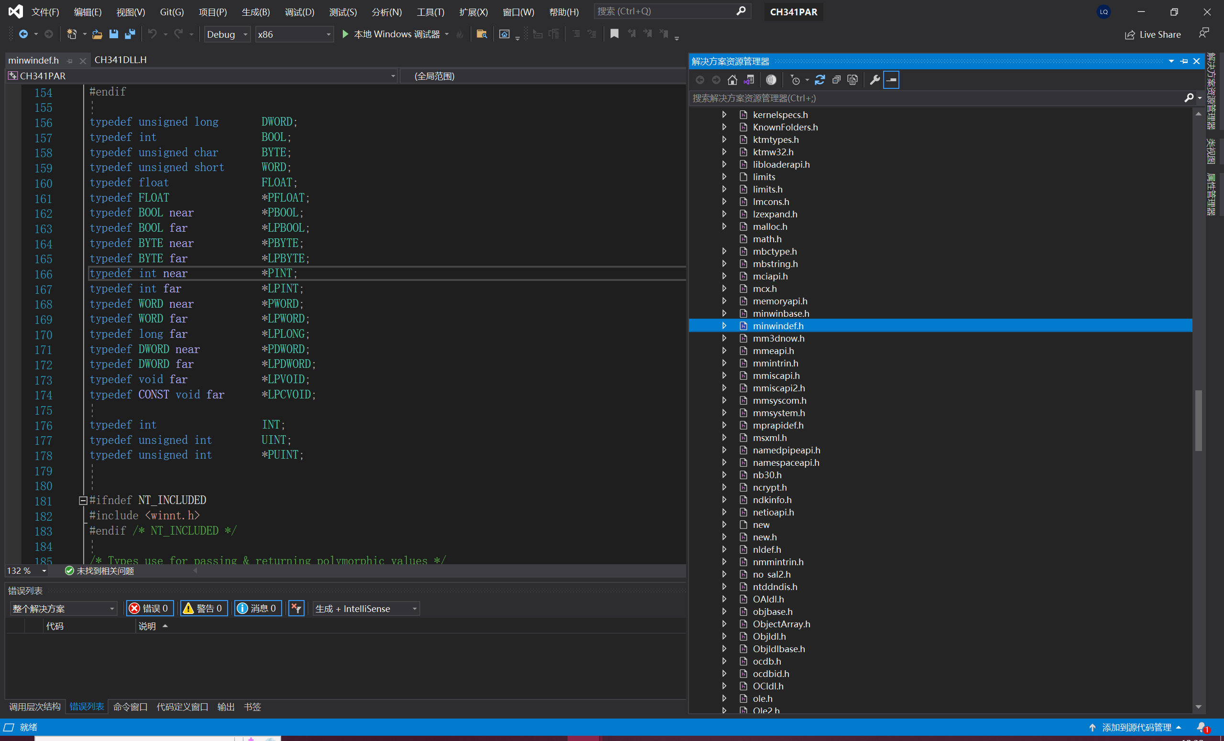Open the 调试(D) menu
1224x741 pixels.
point(299,12)
